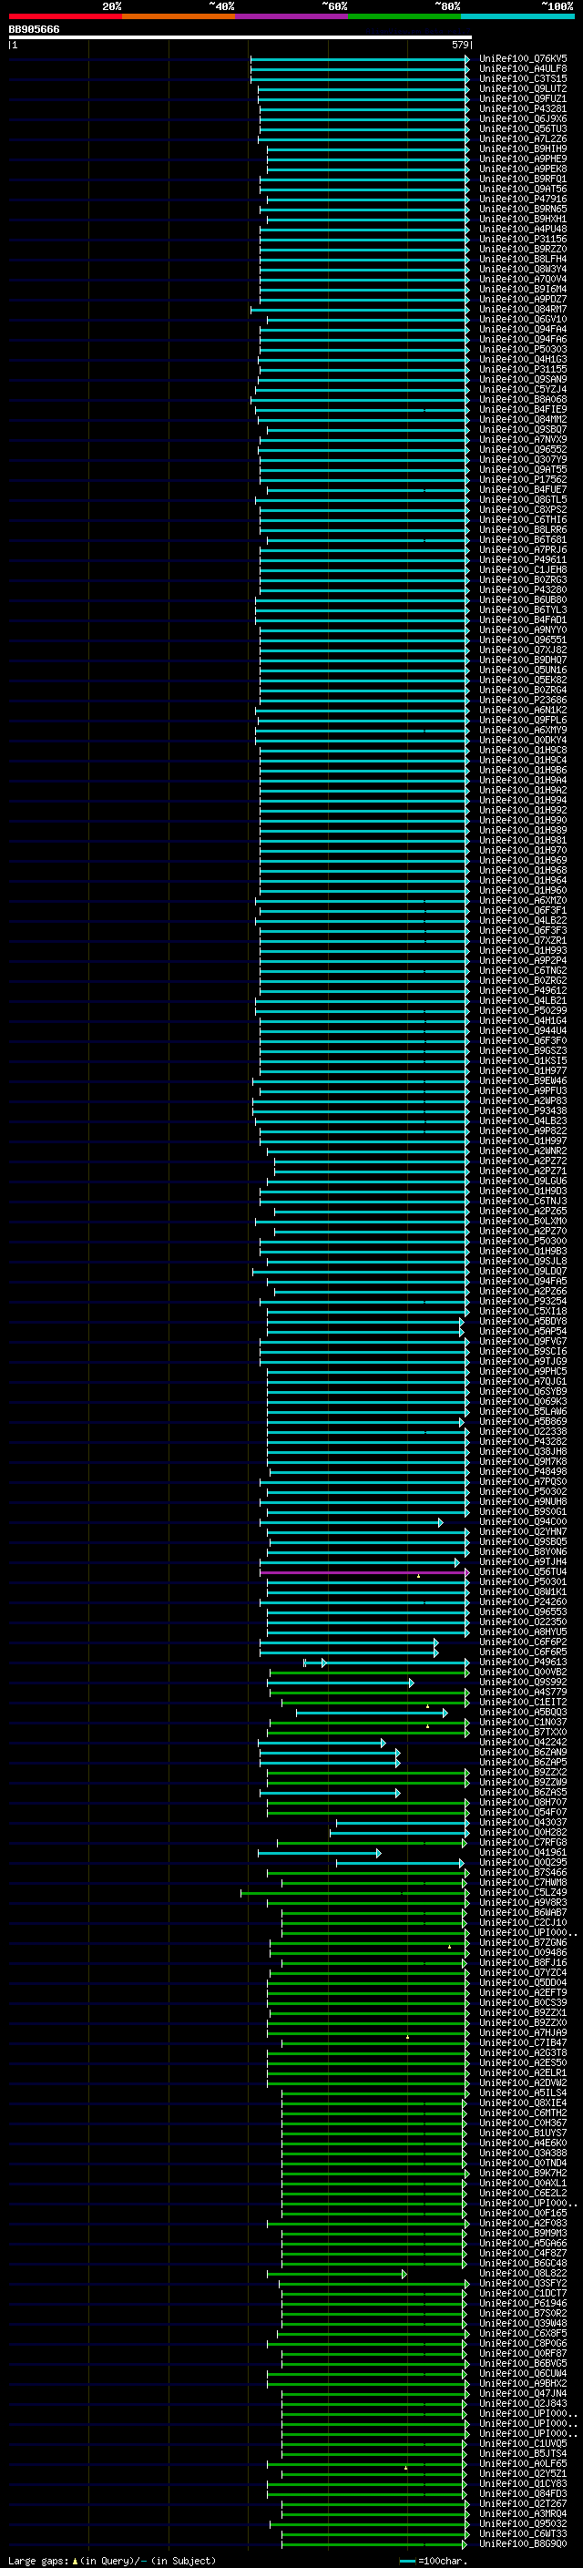The width and height of the screenshot is (583, 2568).
Task: Click the magenta alignment bar of UniRef100_Q56TU4
Action: [x=363, y=1572]
